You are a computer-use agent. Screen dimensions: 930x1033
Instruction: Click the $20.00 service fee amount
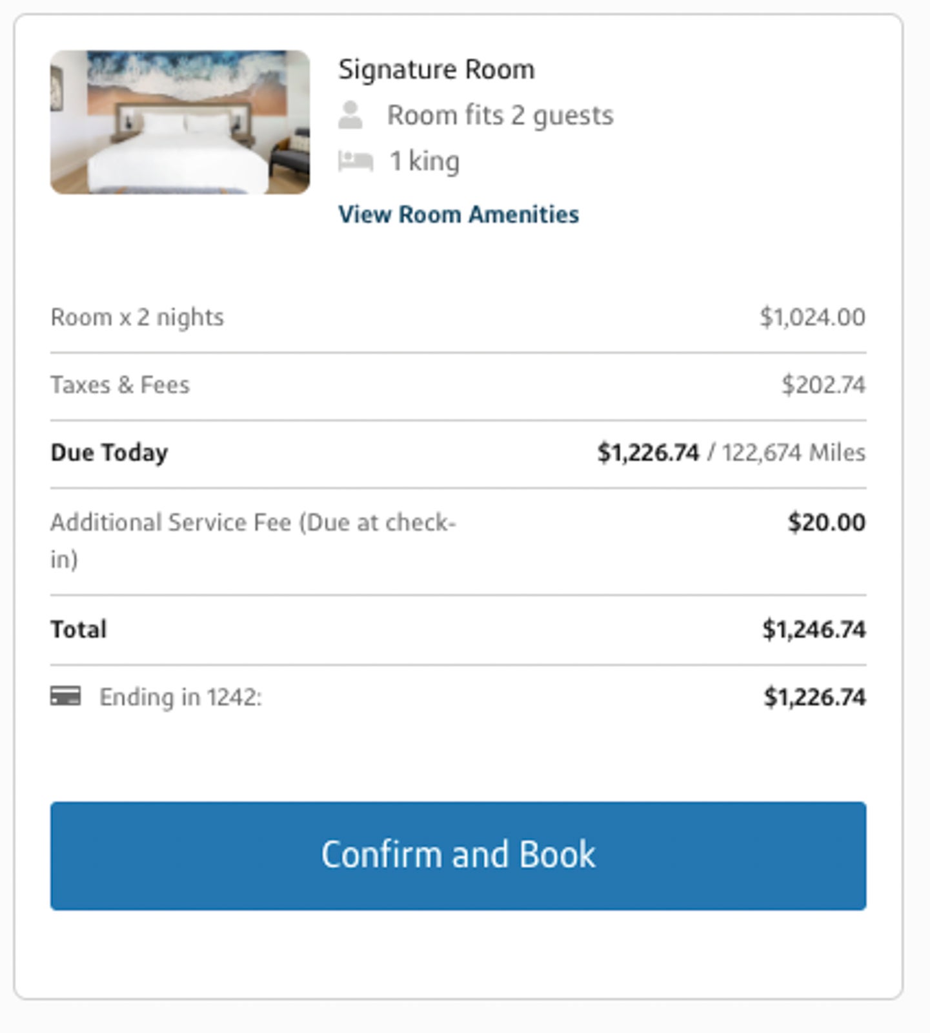tap(827, 522)
